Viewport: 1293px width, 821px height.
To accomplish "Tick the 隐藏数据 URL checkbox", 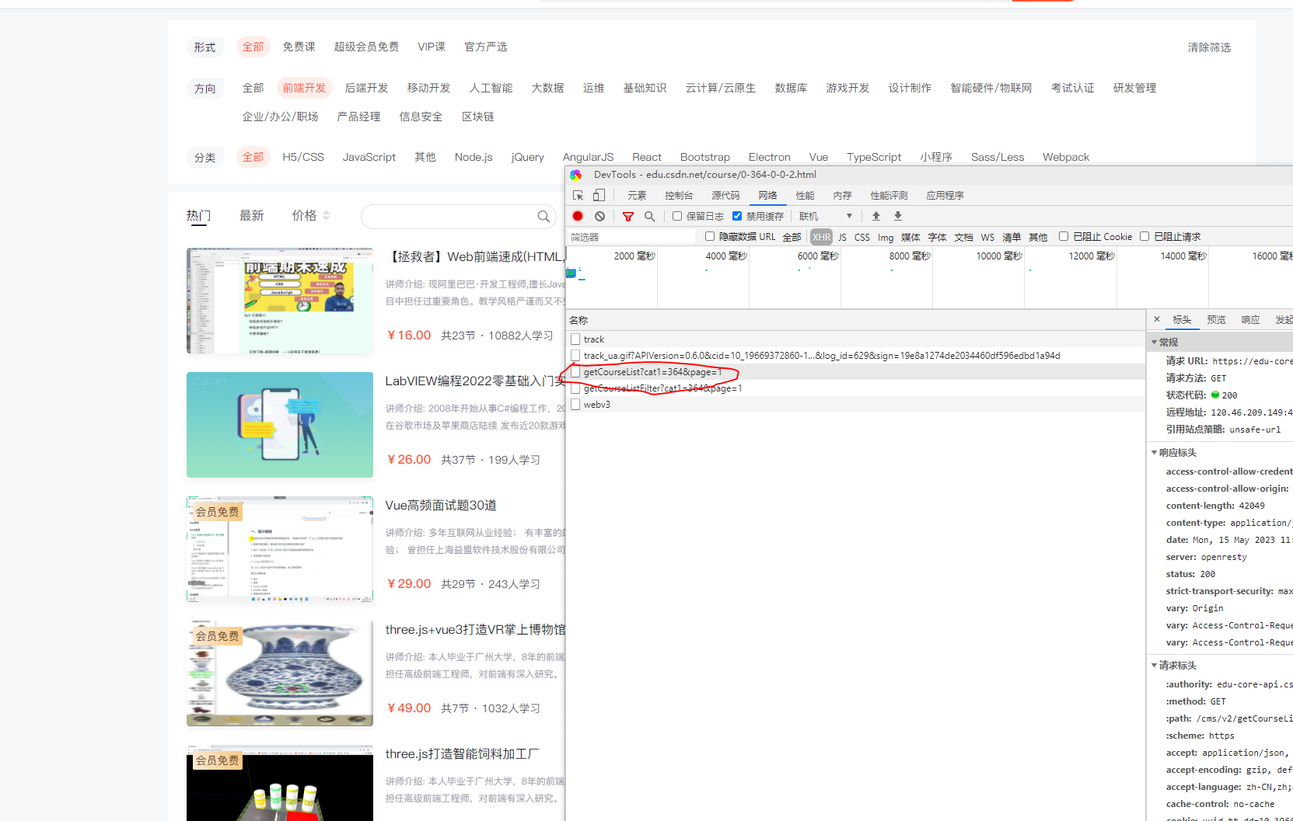I will pos(710,236).
